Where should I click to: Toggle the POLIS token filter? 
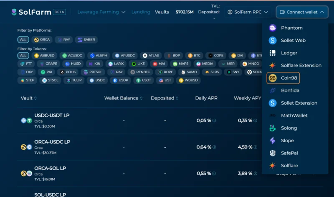(x=68, y=72)
